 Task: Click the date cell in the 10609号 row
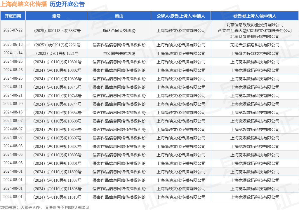click(x=13, y=129)
